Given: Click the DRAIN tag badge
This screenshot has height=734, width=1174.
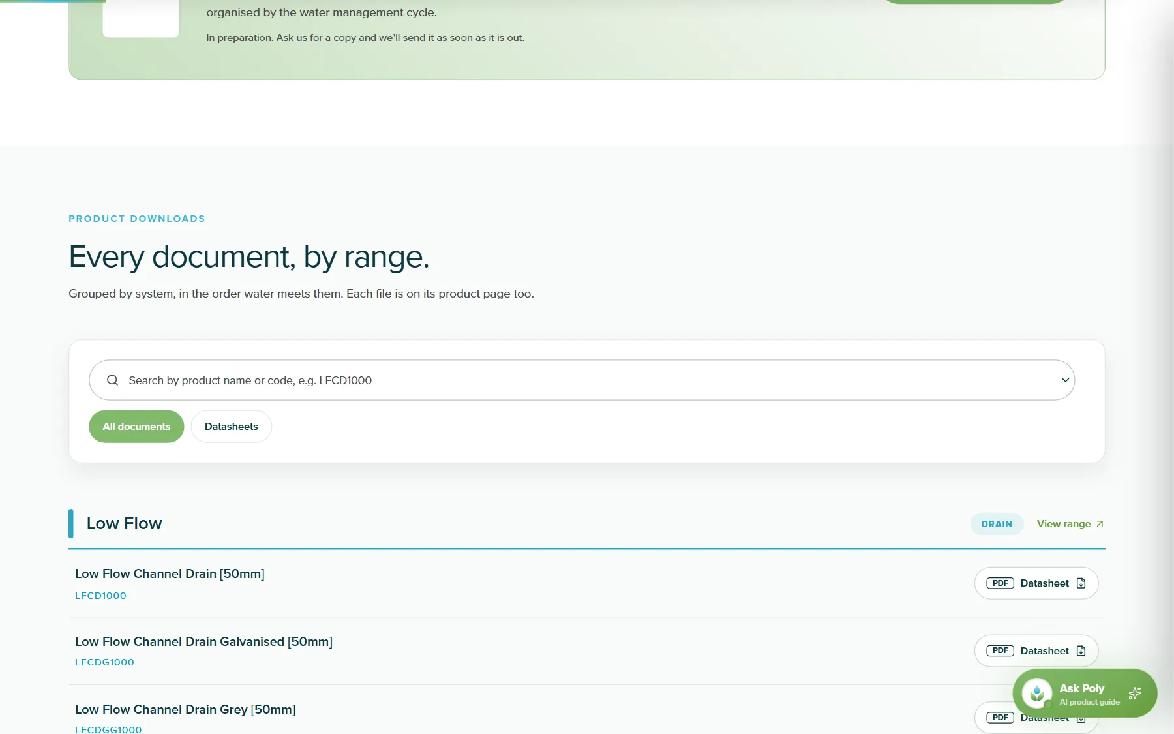Looking at the screenshot, I should point(997,524).
